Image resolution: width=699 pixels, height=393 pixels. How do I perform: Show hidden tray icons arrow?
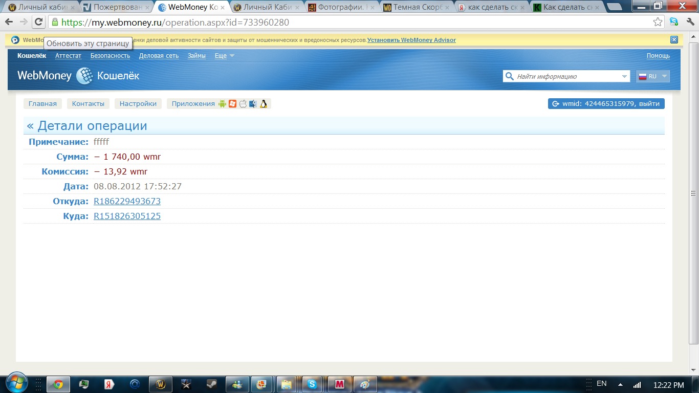click(621, 384)
